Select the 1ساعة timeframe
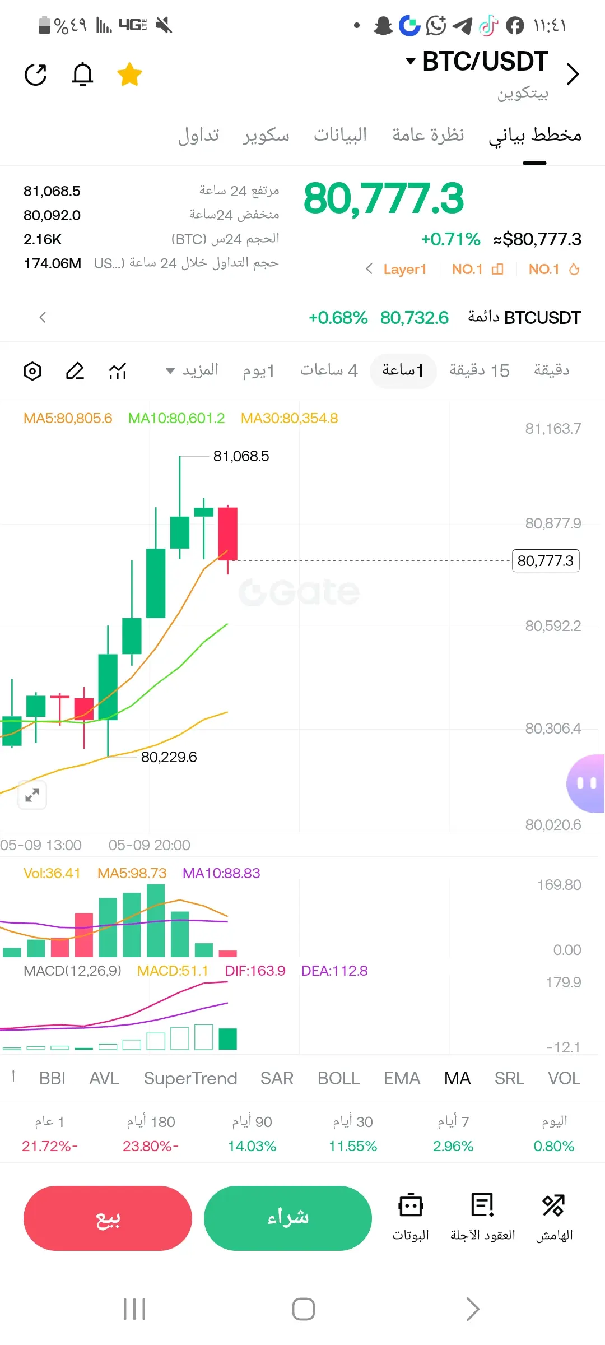The height and width of the screenshot is (1345, 605). coord(403,370)
